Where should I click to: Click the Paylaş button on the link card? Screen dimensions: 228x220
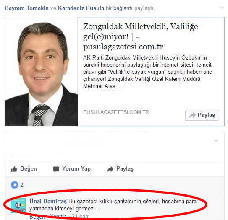(202, 115)
